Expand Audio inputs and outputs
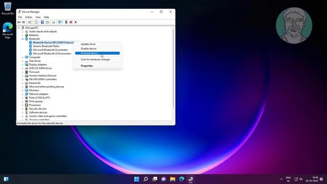 point(22,32)
